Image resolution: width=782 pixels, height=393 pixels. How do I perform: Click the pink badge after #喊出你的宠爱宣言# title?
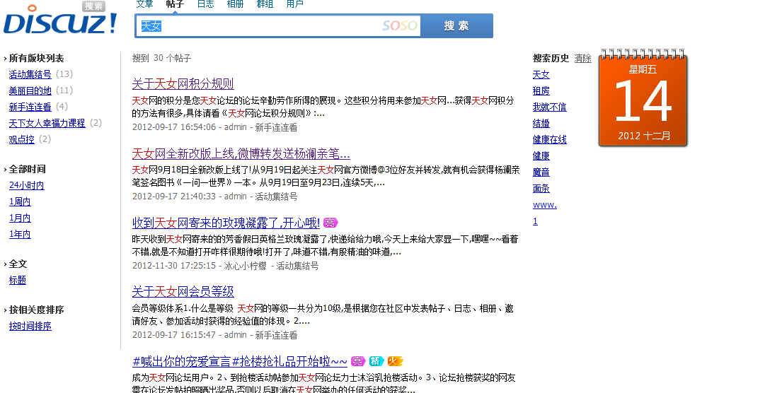point(358,361)
